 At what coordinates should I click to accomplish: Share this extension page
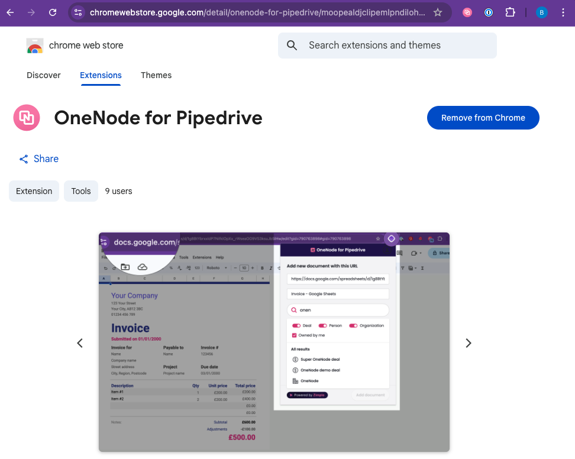[x=39, y=159]
